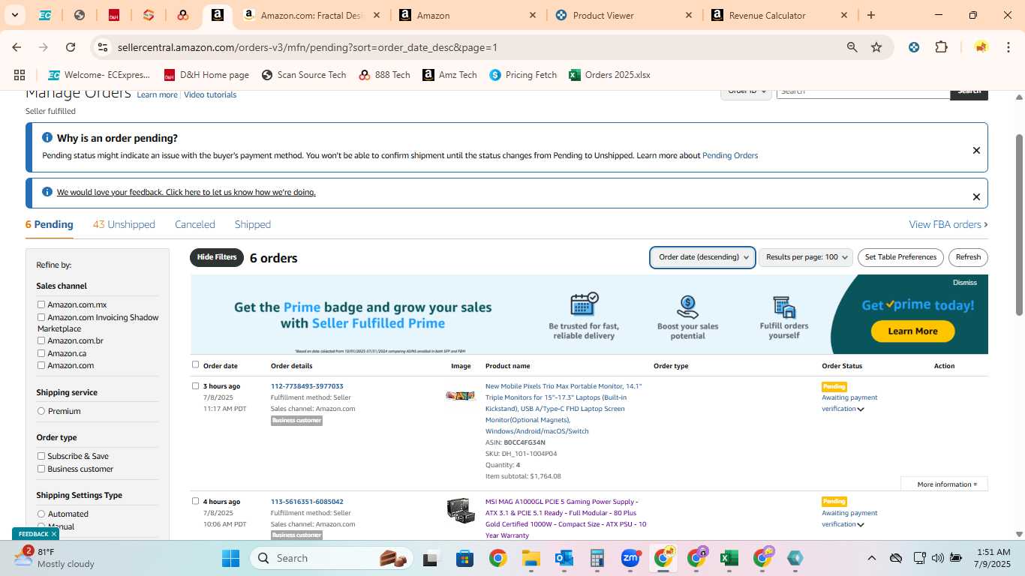Viewport: 1025px width, 576px height.
Task: Click the Learn More Prime button
Action: (912, 331)
